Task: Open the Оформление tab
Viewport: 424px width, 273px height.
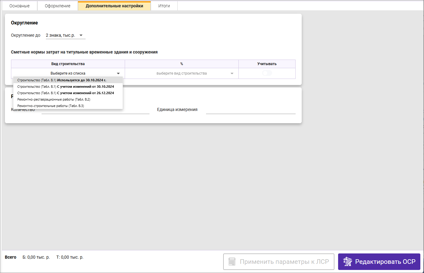Action: pyautogui.click(x=57, y=6)
